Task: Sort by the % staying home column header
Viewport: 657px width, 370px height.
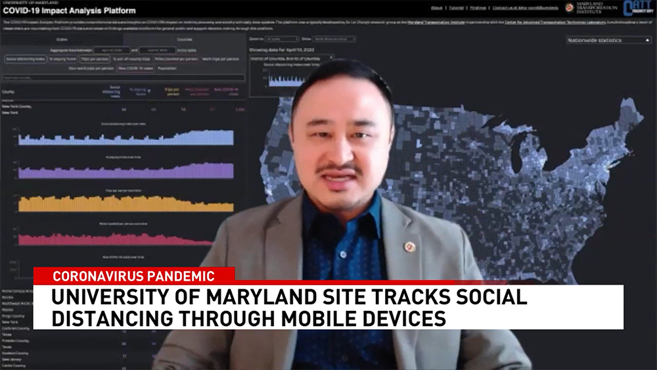Action: coord(137,92)
